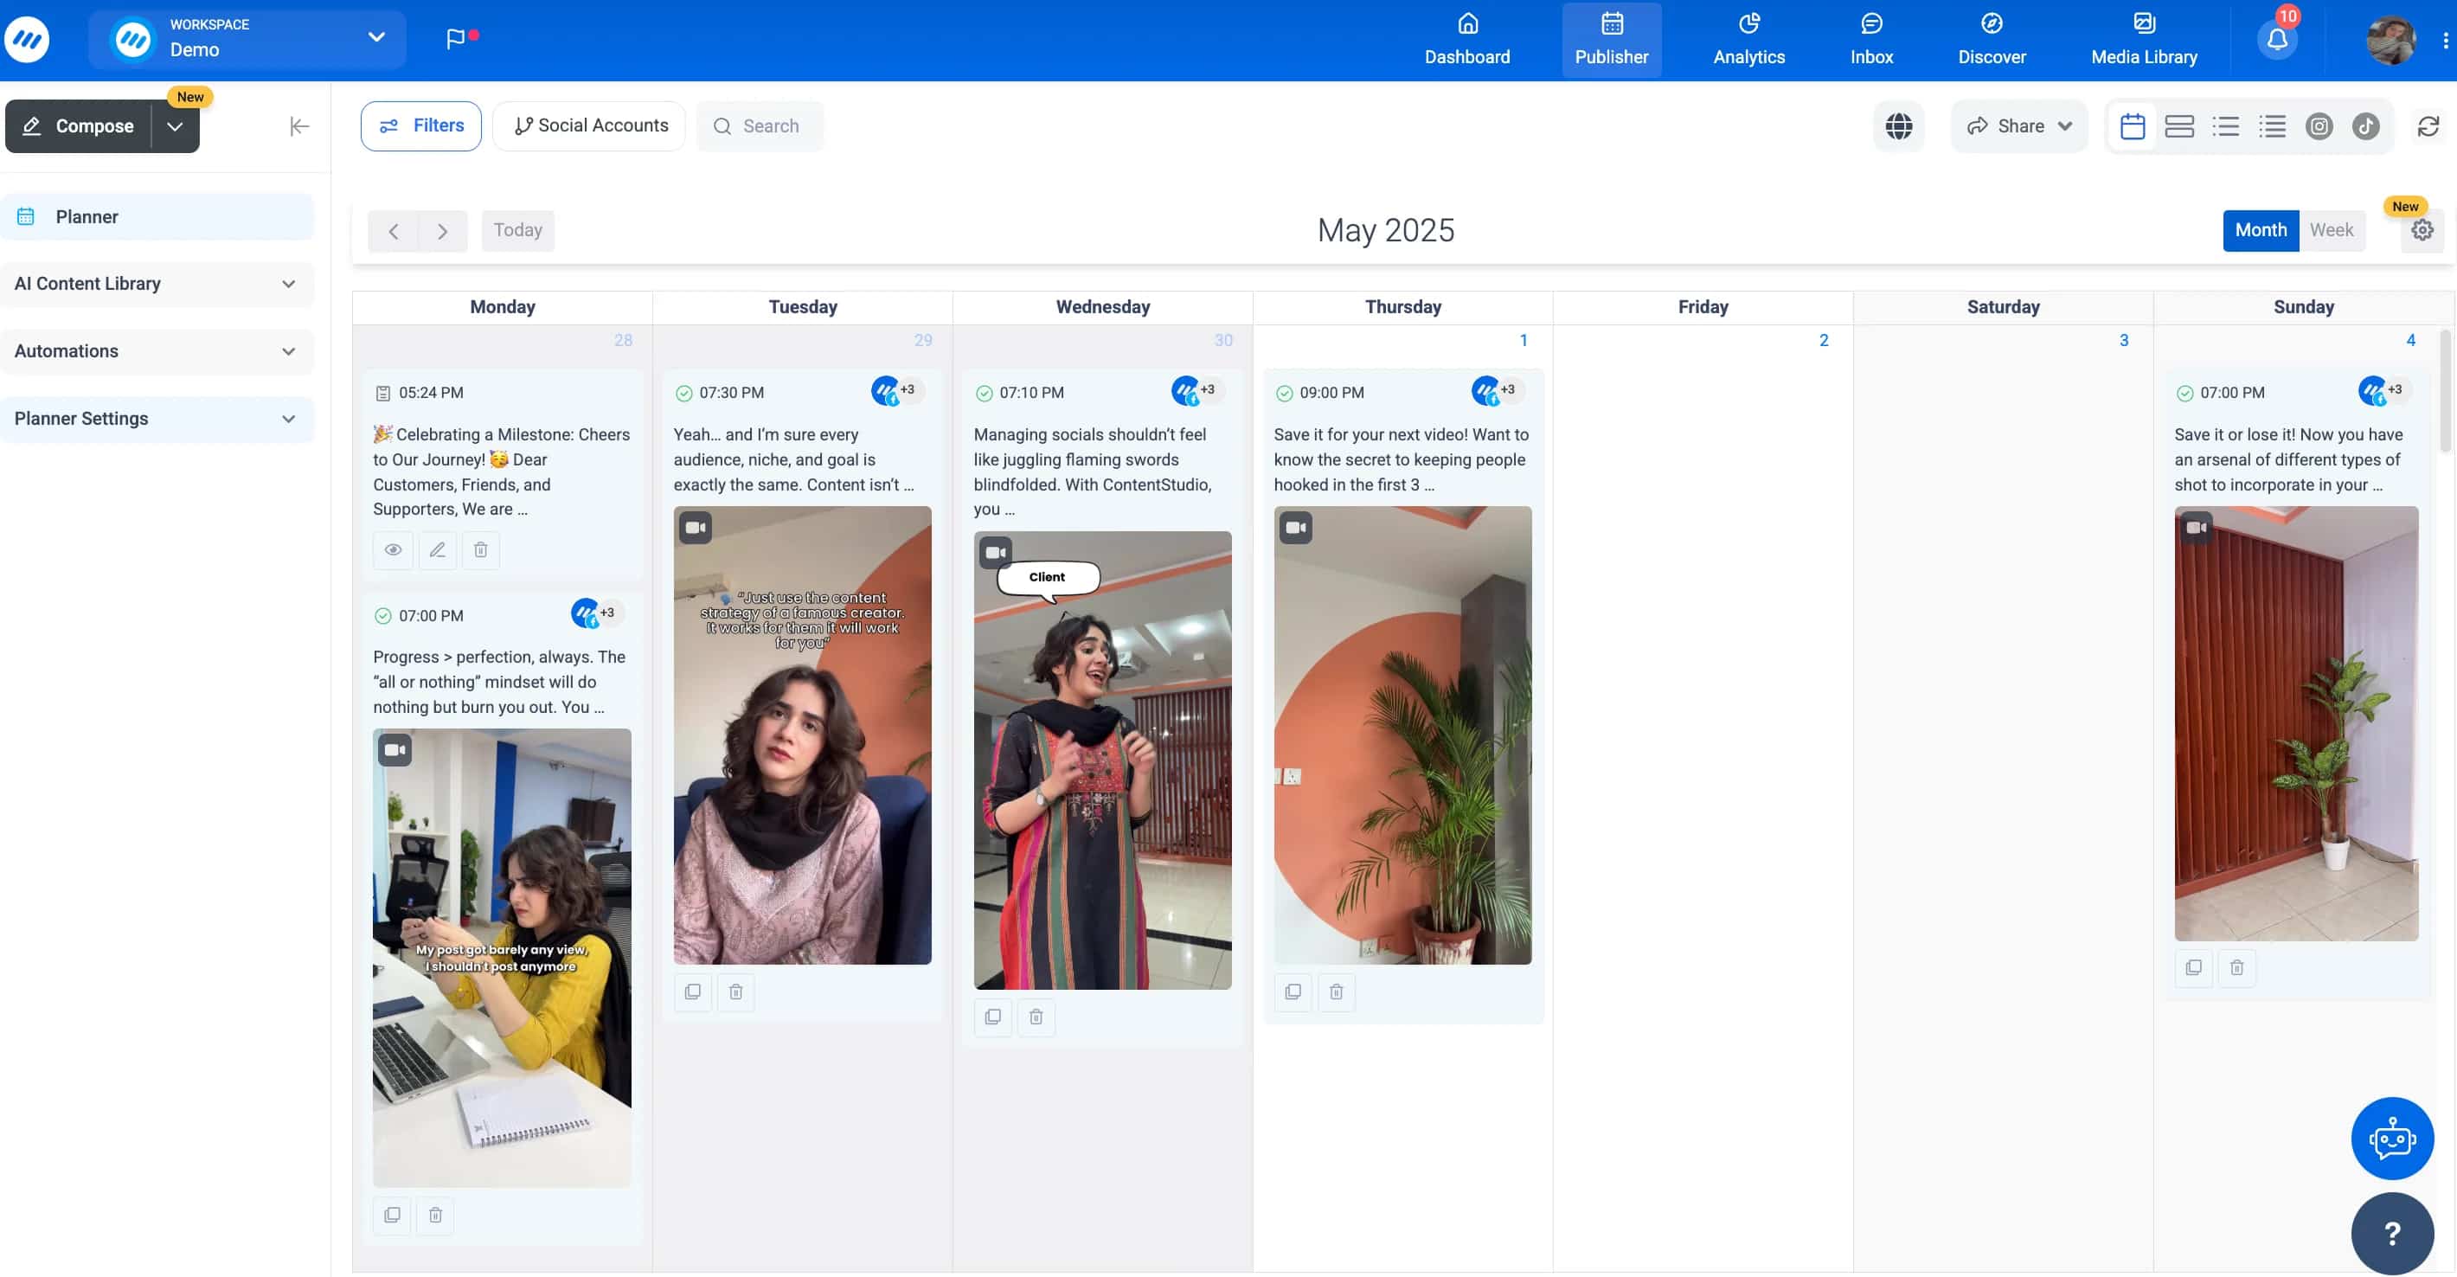Refresh the planner with the sync icon
The image size is (2457, 1277).
[x=2428, y=125]
